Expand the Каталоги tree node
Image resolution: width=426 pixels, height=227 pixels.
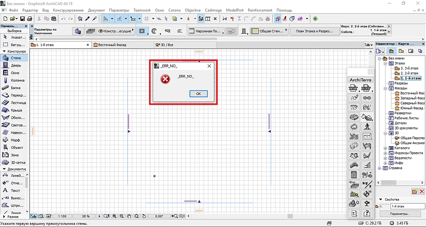(x=385, y=148)
